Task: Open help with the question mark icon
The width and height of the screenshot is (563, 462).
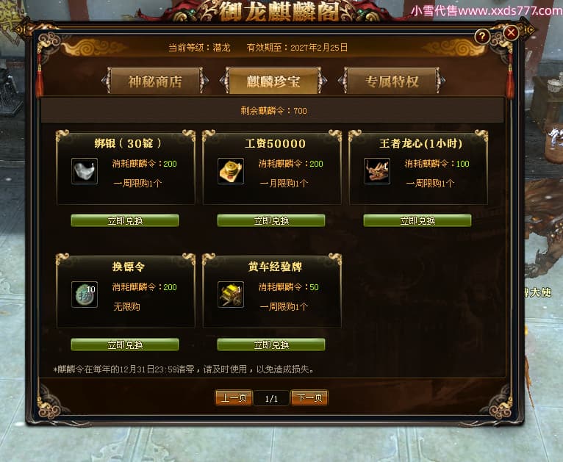Action: [x=482, y=36]
